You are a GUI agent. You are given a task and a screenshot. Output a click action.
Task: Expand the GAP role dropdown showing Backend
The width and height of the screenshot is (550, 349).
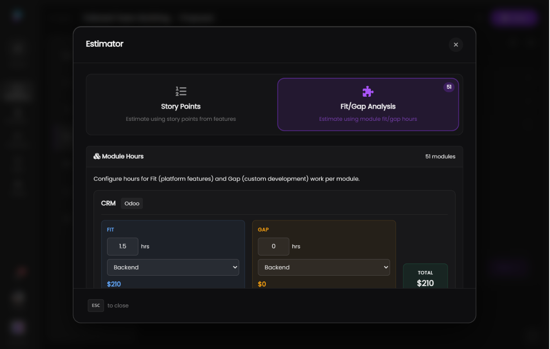click(x=324, y=267)
